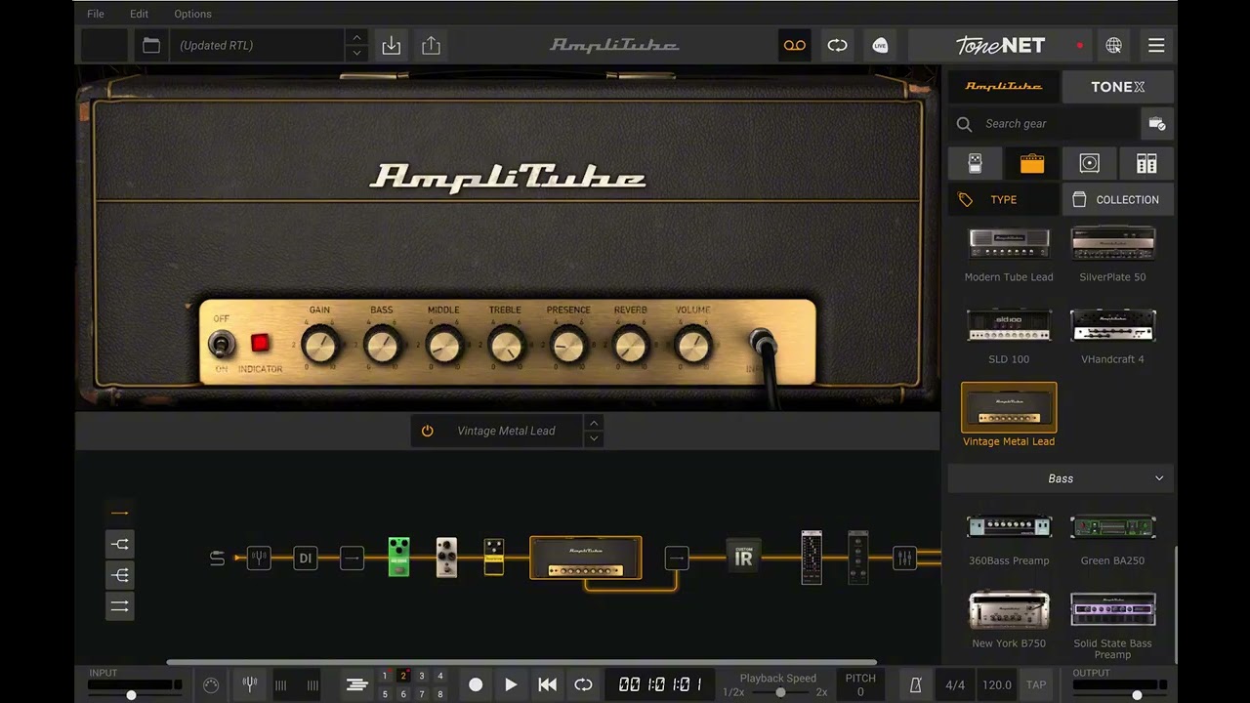Select the amp category icon
Viewport: 1250px width, 703px height.
[1032, 163]
